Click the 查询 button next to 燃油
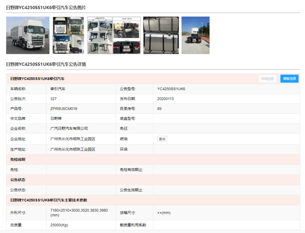Screen dimensions: 305x233 pos(162,139)
